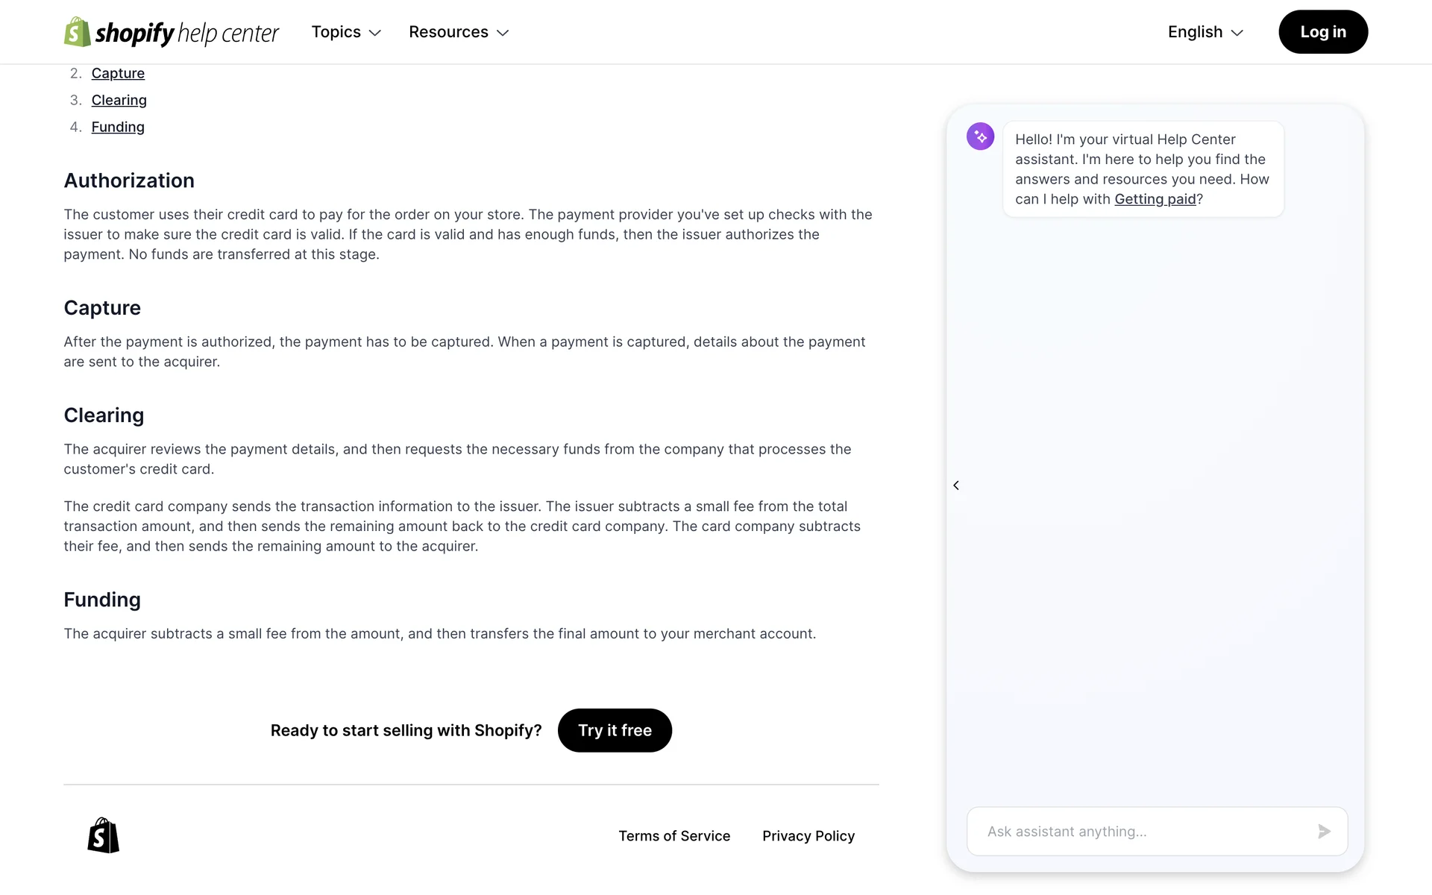Expand the Resources dropdown menu
The image size is (1432, 895).
(458, 32)
